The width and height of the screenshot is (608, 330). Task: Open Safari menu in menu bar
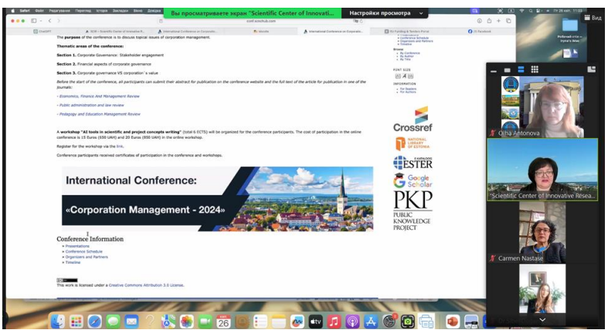[24, 11]
